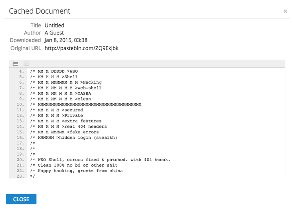294x213 pixels.
Task: Open the pastebin.com Original URL
Action: pos(82,48)
